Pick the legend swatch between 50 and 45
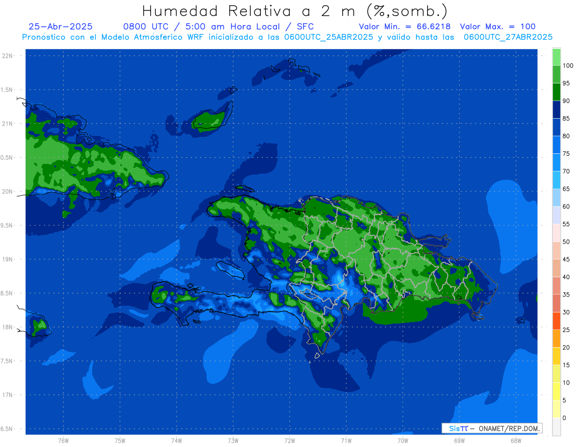The height and width of the screenshot is (447, 579). click(x=556, y=250)
